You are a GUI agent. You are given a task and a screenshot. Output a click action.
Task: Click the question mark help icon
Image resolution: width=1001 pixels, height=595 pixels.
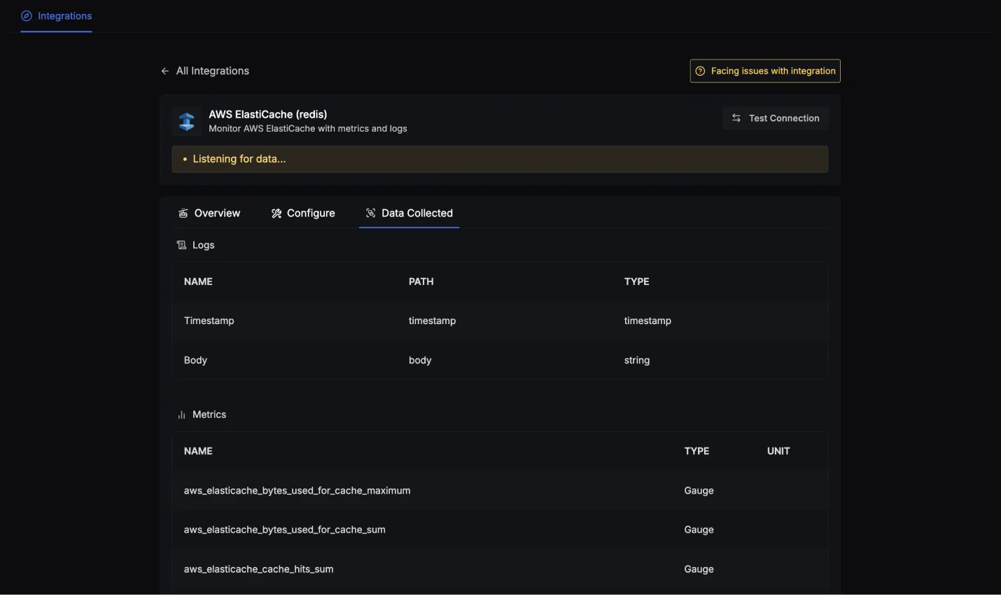pyautogui.click(x=700, y=71)
